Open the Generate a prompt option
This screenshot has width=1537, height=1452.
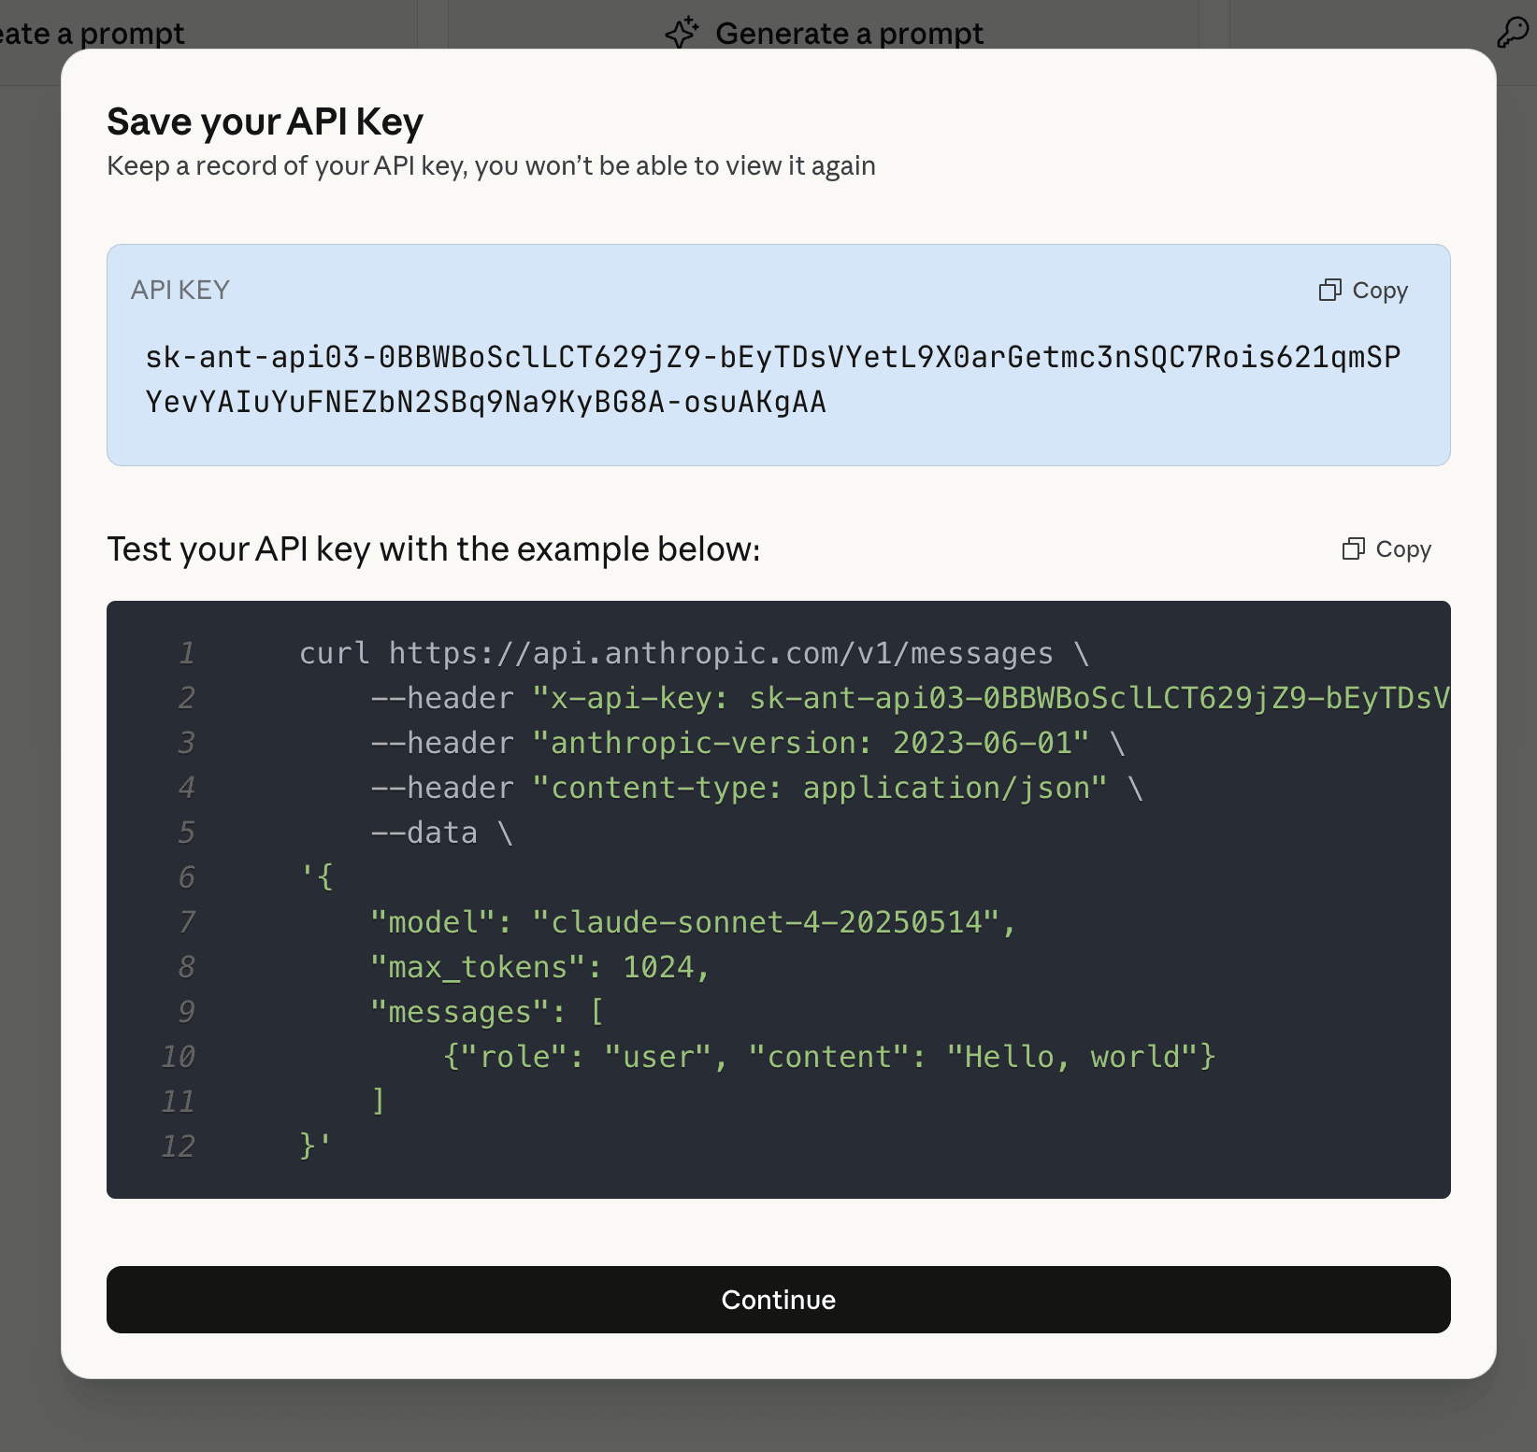[x=849, y=34]
